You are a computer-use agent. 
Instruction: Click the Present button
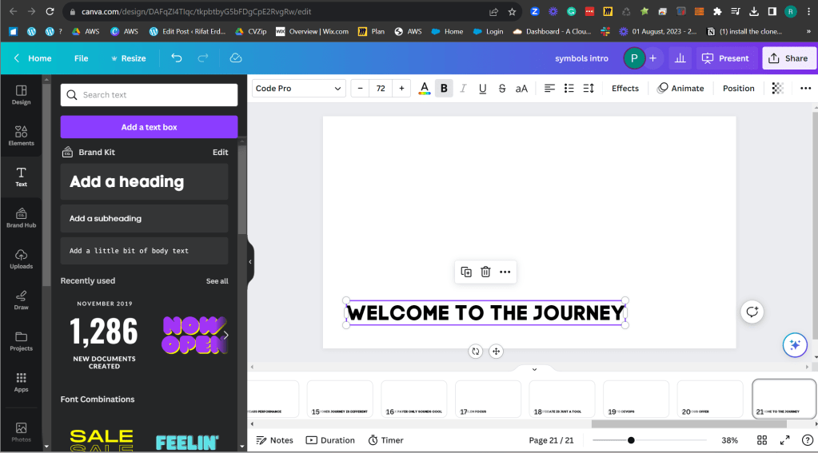pyautogui.click(x=726, y=58)
